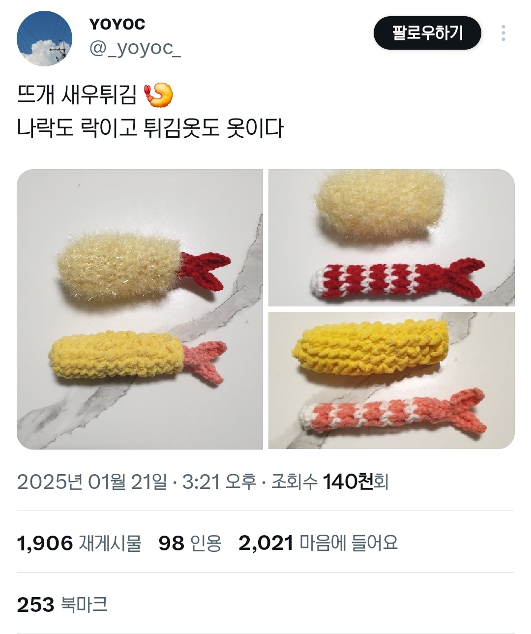Click the tweet line 뜨개 새우튀김
Image resolution: width=531 pixels, height=634 pixels.
(77, 95)
